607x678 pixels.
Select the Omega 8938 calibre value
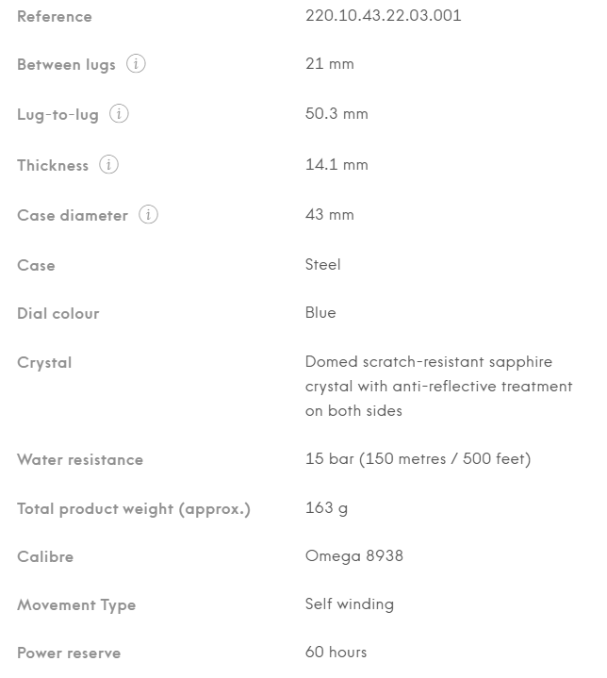click(353, 556)
